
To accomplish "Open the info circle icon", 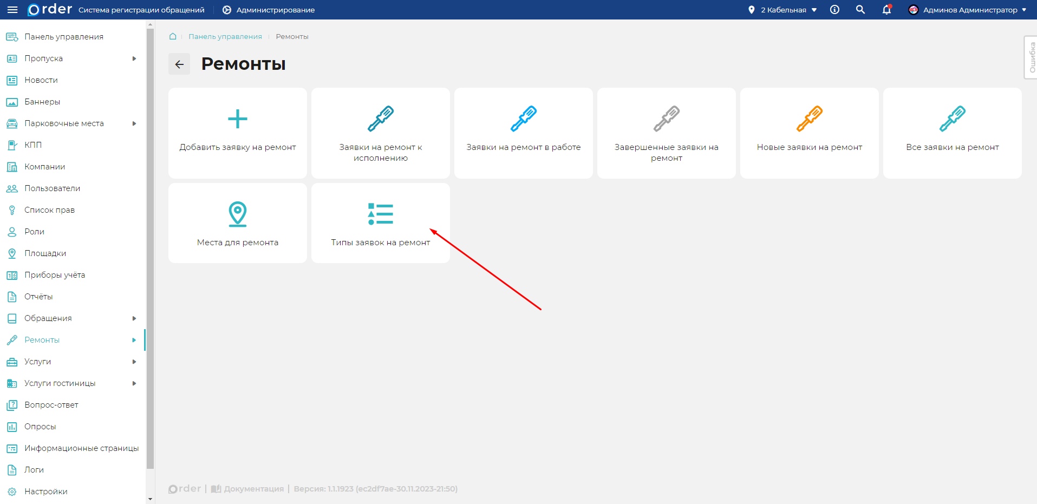I will click(x=834, y=10).
